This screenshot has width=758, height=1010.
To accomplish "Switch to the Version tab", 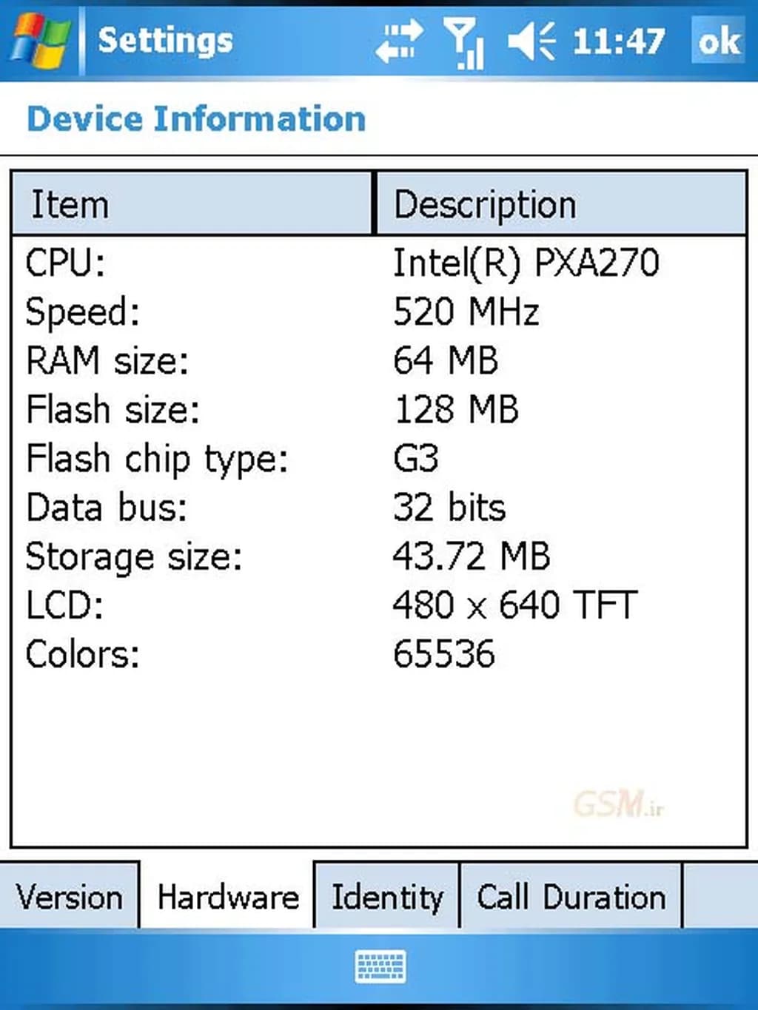I will coord(70,898).
